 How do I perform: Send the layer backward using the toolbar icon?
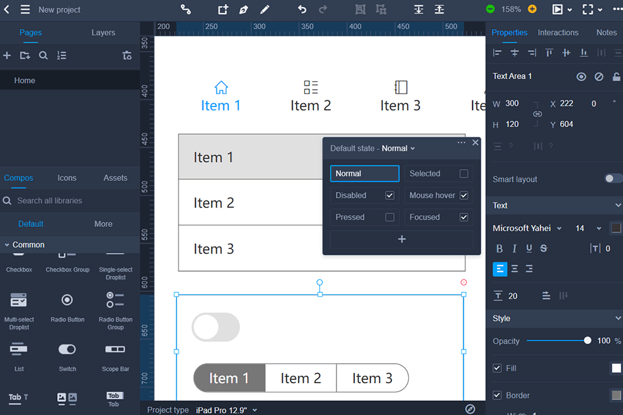tap(419, 9)
